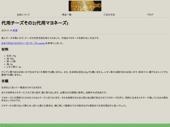Click the intro paragraph starting 家にチーズが無いので
Screen dimensions: 170x127
pyautogui.click(x=51, y=38)
